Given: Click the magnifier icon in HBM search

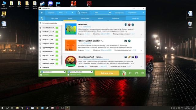Looking at the screenshot, I should coord(110,13).
